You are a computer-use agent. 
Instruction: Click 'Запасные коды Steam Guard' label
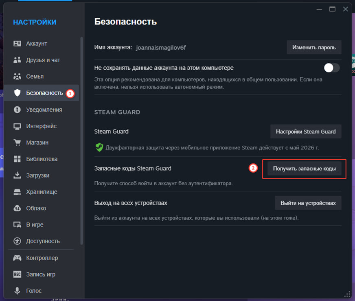133,169
